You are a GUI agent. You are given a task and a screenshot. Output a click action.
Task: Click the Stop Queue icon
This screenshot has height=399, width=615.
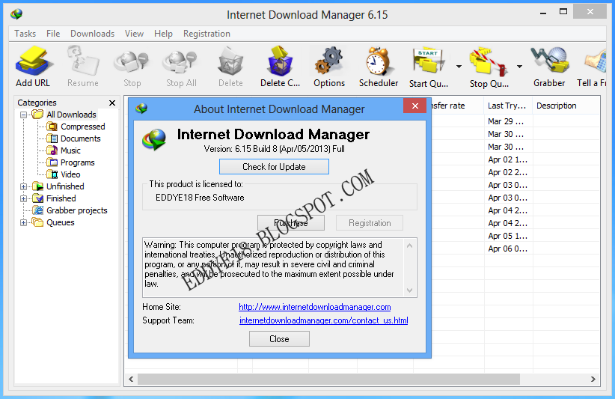click(x=489, y=61)
